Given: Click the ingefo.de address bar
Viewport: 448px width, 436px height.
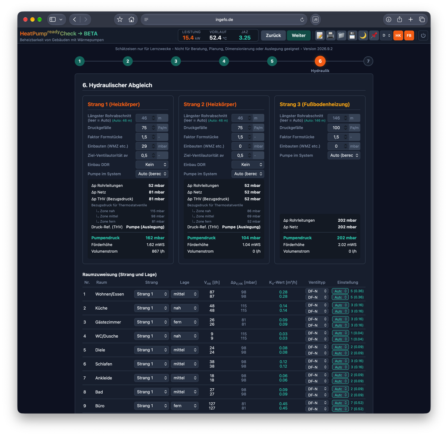Looking at the screenshot, I should (x=224, y=19).
